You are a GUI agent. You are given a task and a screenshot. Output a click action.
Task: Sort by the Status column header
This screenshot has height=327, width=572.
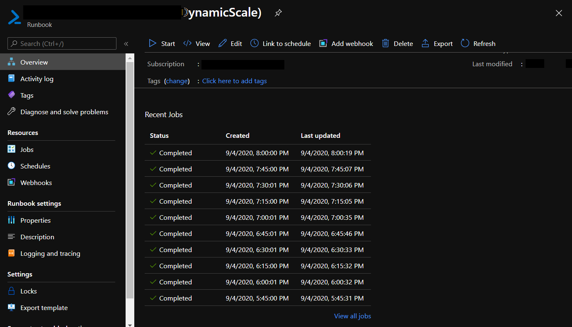click(x=159, y=136)
